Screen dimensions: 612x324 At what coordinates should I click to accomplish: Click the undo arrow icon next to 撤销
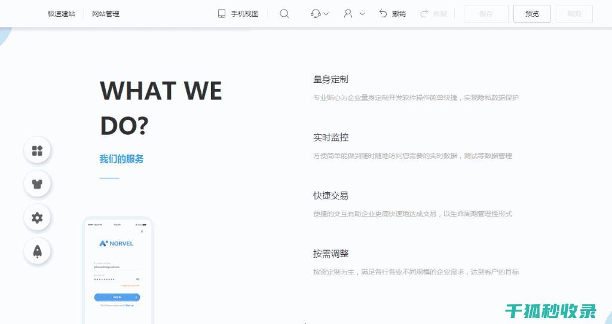pyautogui.click(x=383, y=14)
